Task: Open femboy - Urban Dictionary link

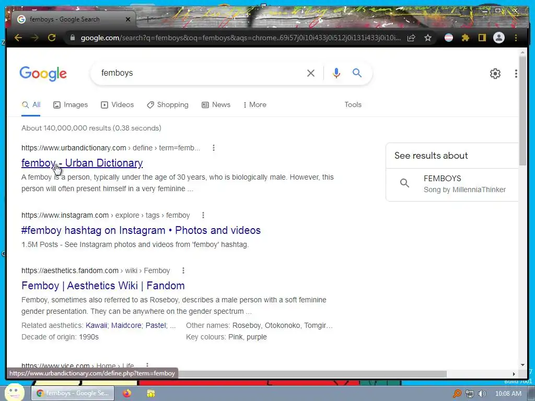Action: click(x=82, y=163)
